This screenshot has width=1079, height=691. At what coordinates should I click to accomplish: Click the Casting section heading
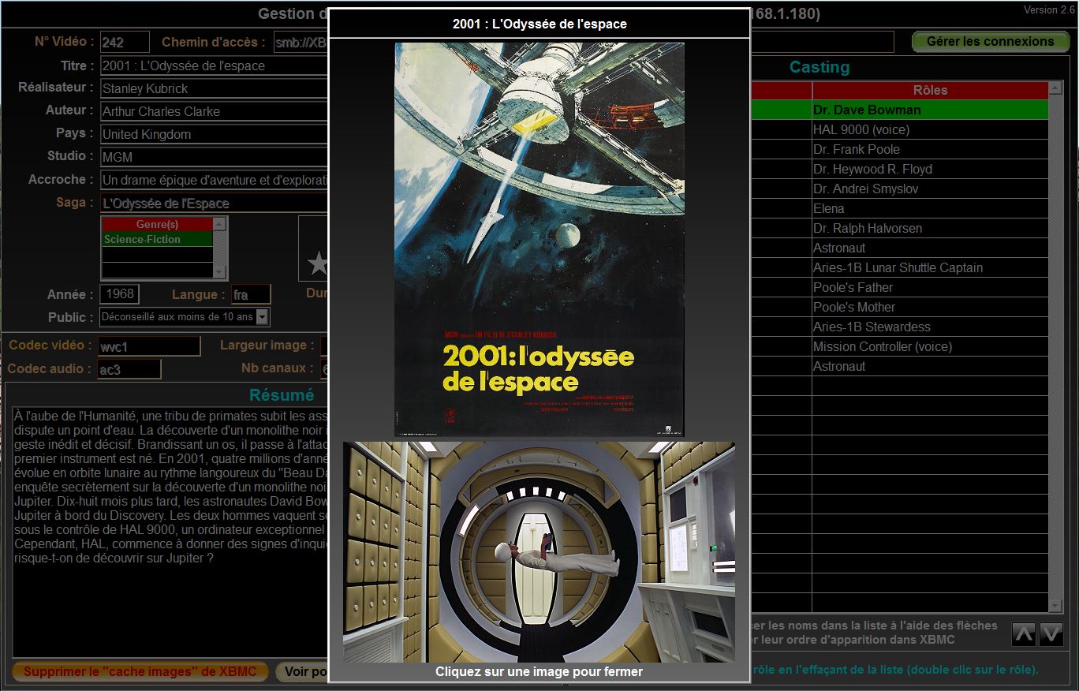pos(820,67)
